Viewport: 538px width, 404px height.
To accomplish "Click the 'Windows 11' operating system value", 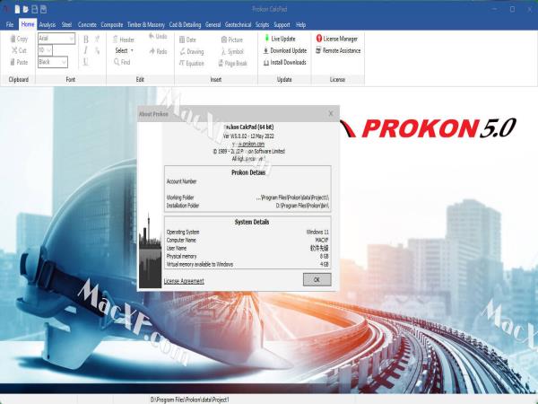I will (x=317, y=233).
